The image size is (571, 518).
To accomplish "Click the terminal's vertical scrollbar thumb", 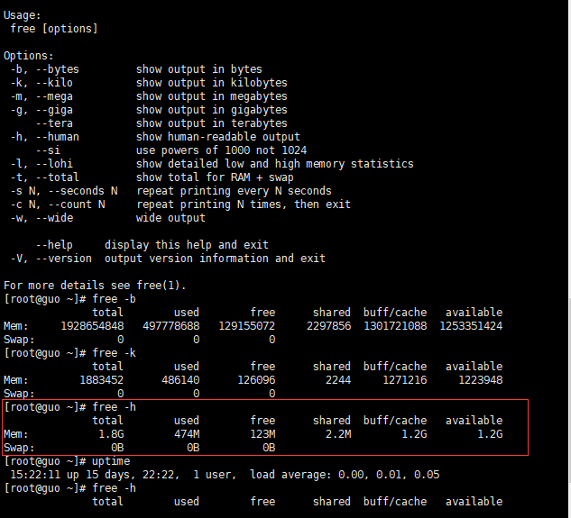I will [x=569, y=391].
